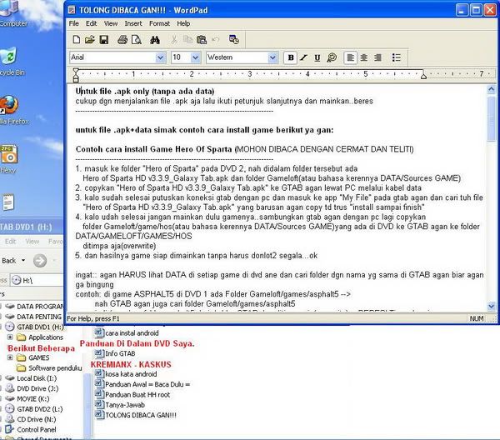Select Local Disk (I:) in tree
Screen dimensions: 500x440
(32, 378)
